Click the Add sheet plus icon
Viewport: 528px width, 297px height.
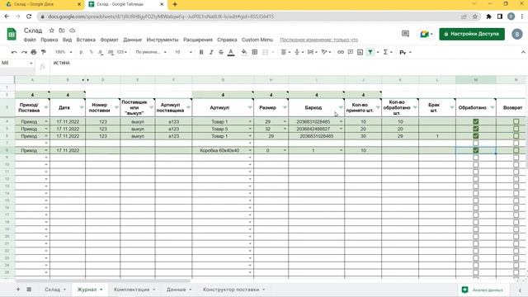18,290
